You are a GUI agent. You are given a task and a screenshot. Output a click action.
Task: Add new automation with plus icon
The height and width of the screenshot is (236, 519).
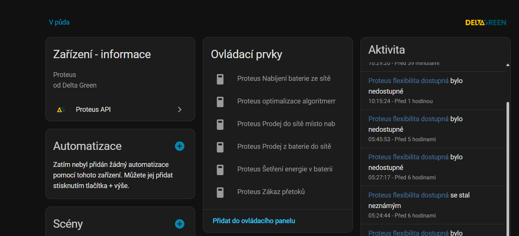coord(180,146)
